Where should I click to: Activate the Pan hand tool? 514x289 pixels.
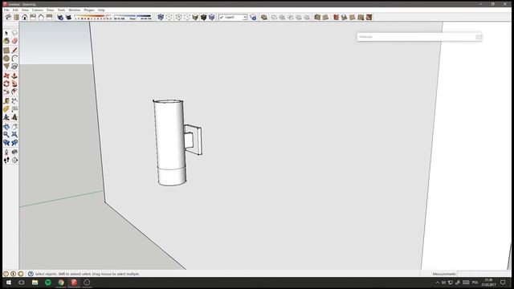(14, 127)
